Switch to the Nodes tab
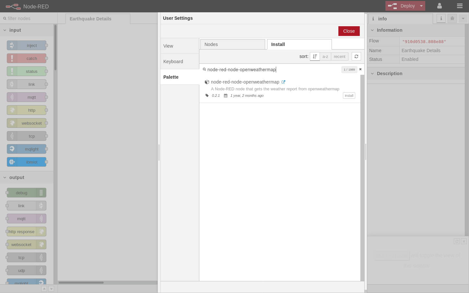 pos(233,44)
